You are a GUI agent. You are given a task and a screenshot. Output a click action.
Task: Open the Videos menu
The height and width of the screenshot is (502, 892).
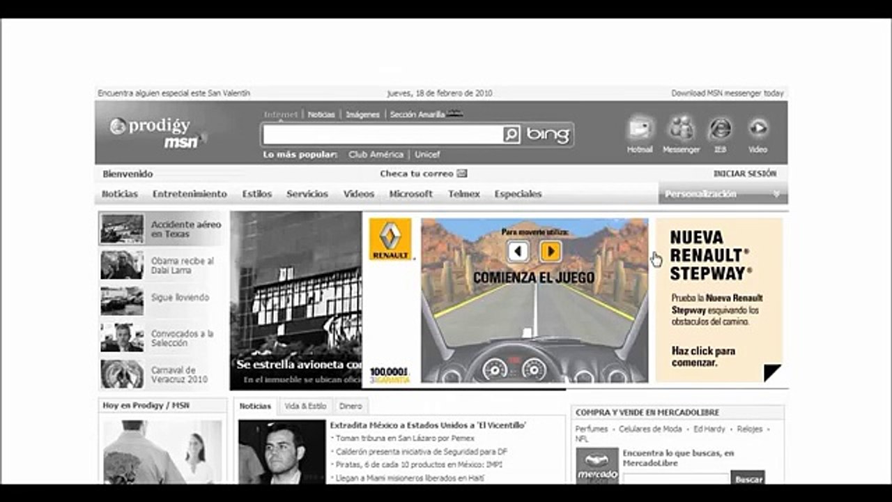(359, 194)
